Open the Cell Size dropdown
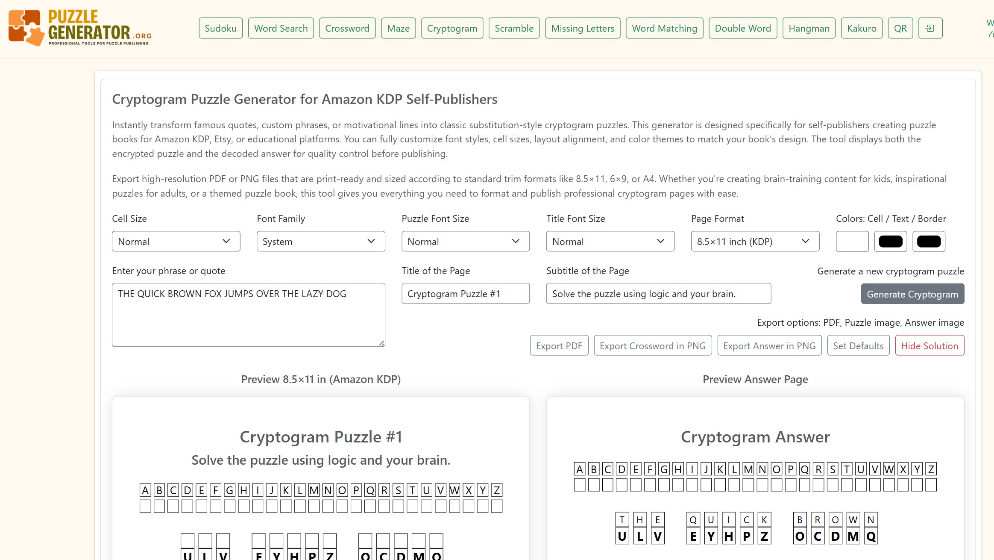The height and width of the screenshot is (560, 994). pyautogui.click(x=176, y=241)
